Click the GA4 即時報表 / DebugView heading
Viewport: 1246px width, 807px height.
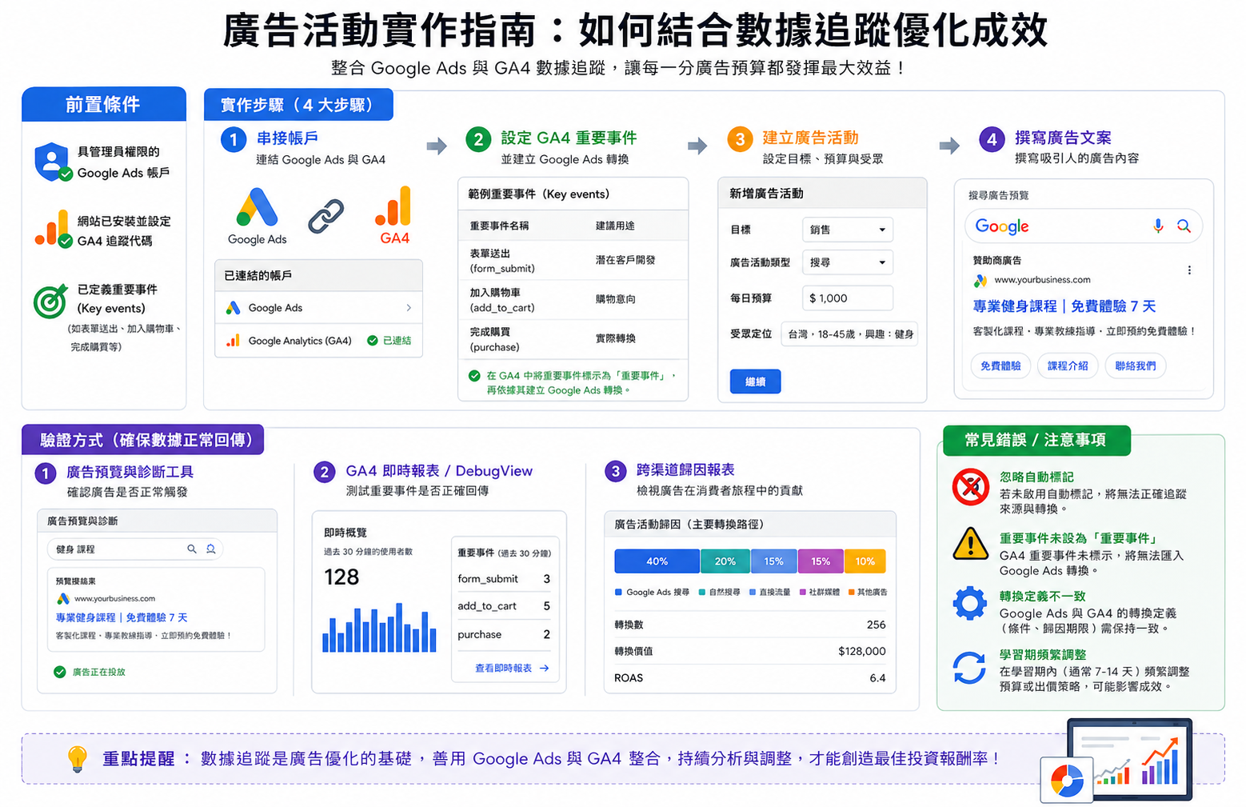coord(439,471)
